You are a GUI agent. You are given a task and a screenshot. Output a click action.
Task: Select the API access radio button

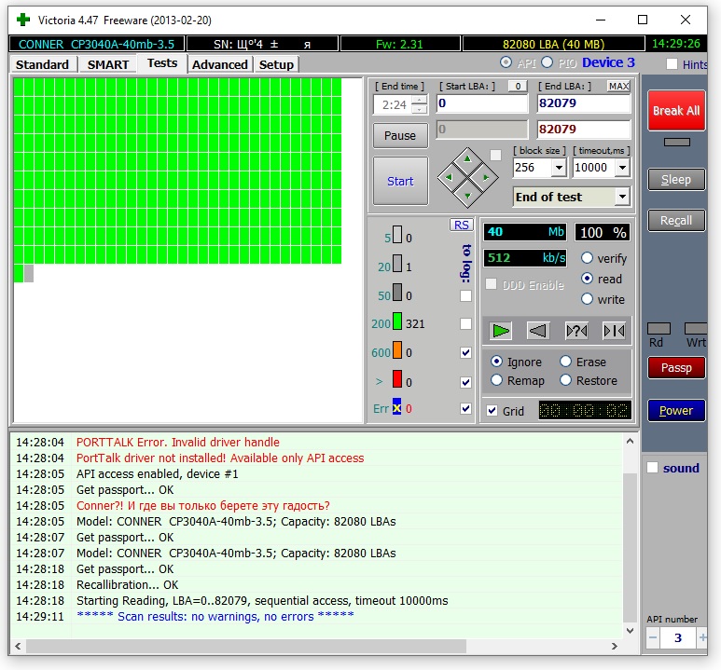click(506, 62)
